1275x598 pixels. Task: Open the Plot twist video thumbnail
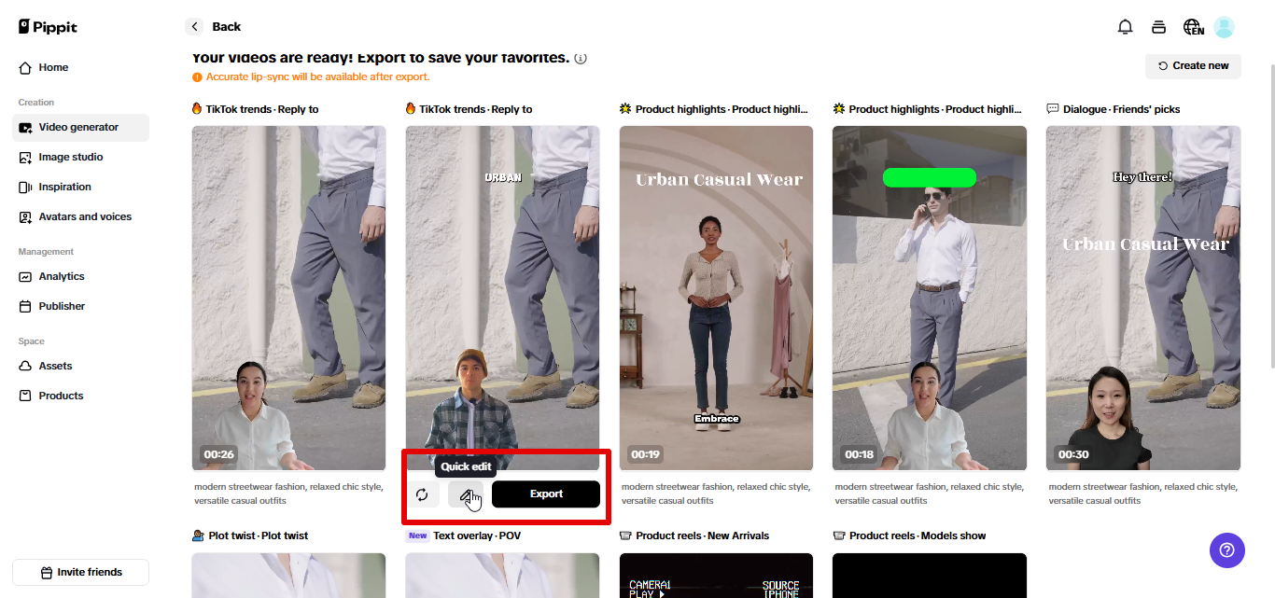(288, 576)
